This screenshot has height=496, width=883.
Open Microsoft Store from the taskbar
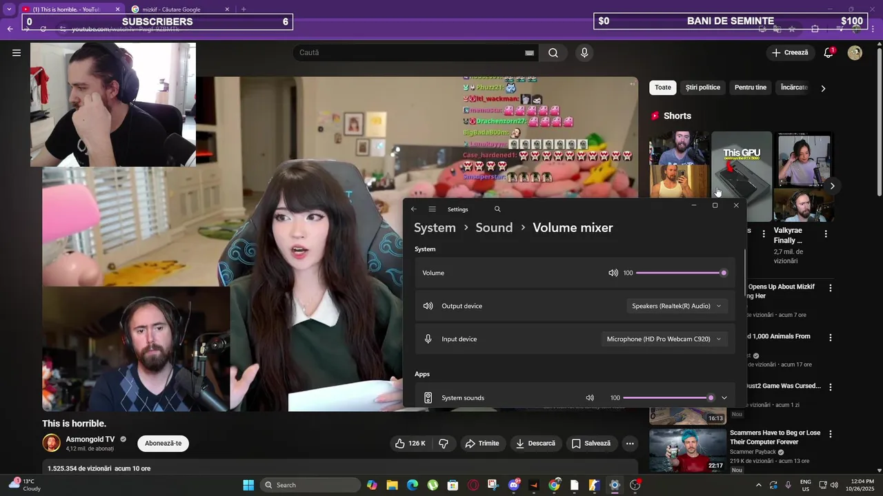[x=453, y=485]
